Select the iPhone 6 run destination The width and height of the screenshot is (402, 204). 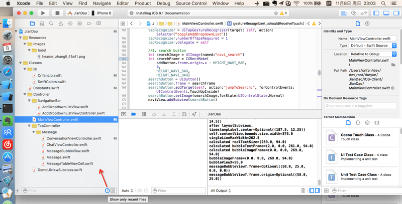pos(102,13)
